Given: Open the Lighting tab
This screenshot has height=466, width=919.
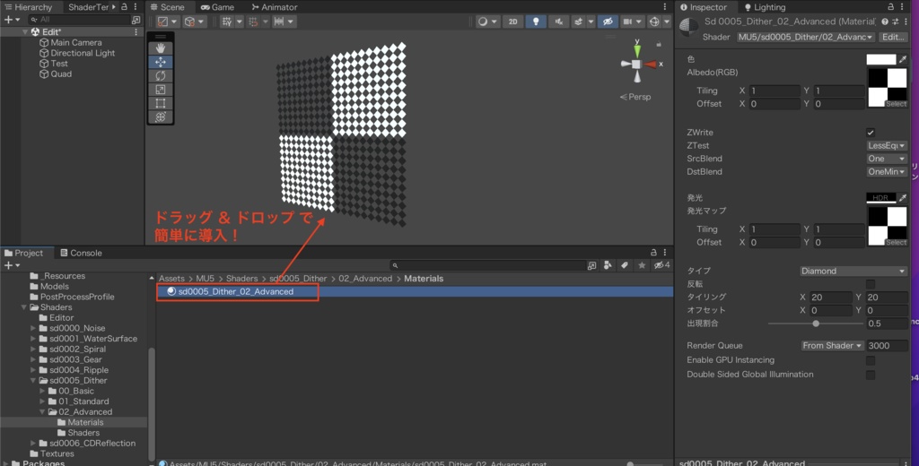Looking at the screenshot, I should coord(765,7).
